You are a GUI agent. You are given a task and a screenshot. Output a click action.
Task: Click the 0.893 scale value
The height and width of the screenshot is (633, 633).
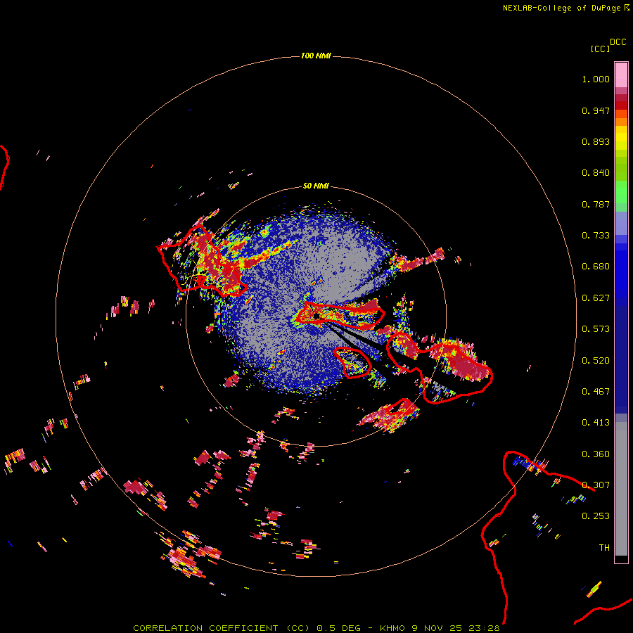pos(596,141)
